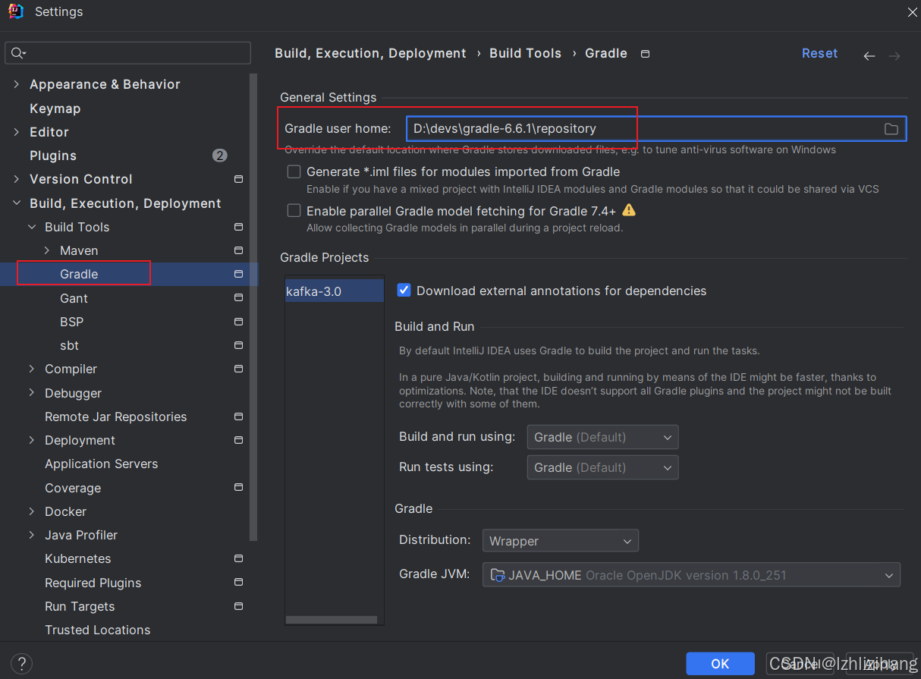Click Build, Execution, Deployment breadcrumb
921x679 pixels.
coord(370,53)
